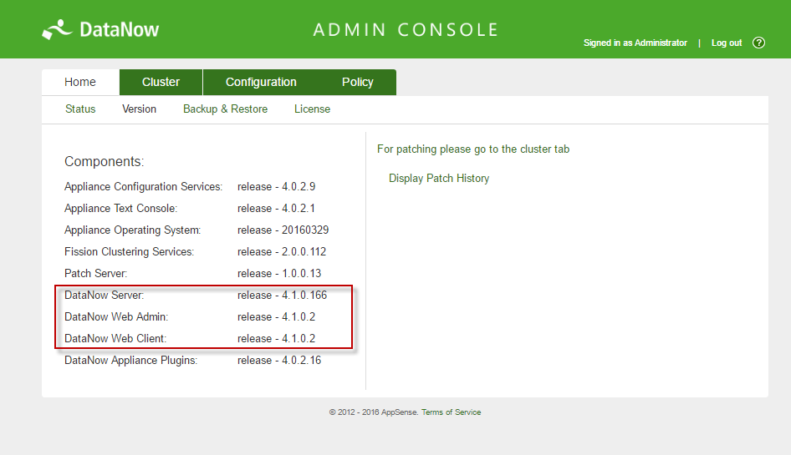Go to the Policy tab

[358, 82]
